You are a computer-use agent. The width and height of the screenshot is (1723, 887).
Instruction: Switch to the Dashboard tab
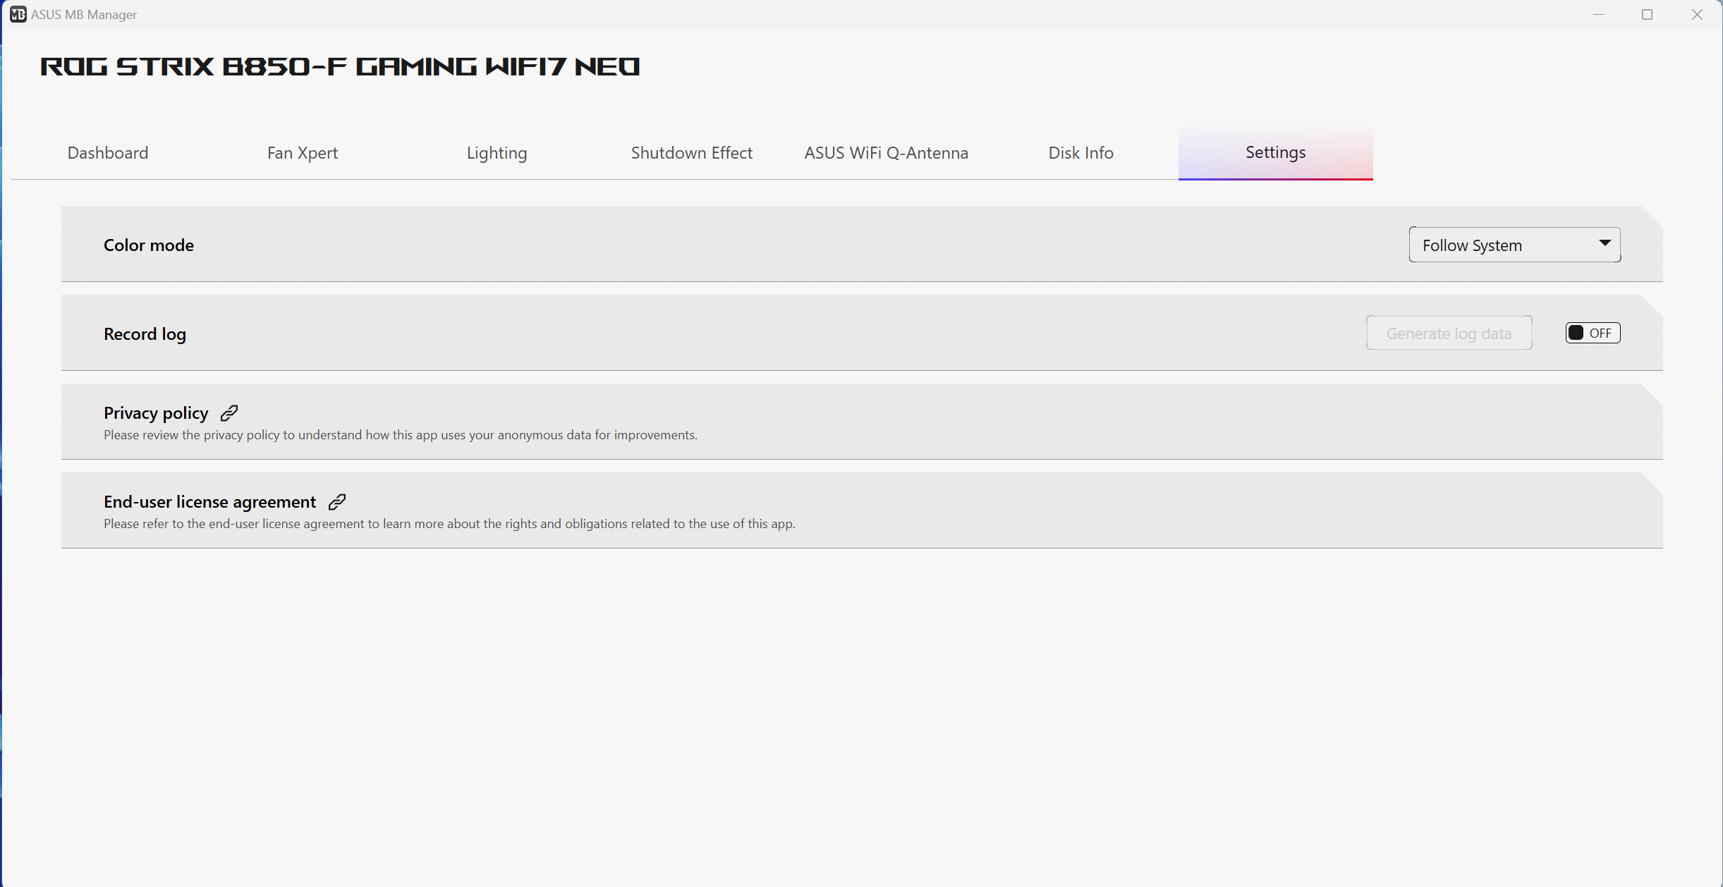tap(108, 153)
